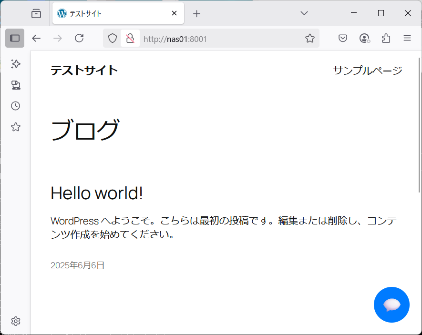Open synced tabs in the sidebar
The width and height of the screenshot is (422, 335).
[x=16, y=85]
